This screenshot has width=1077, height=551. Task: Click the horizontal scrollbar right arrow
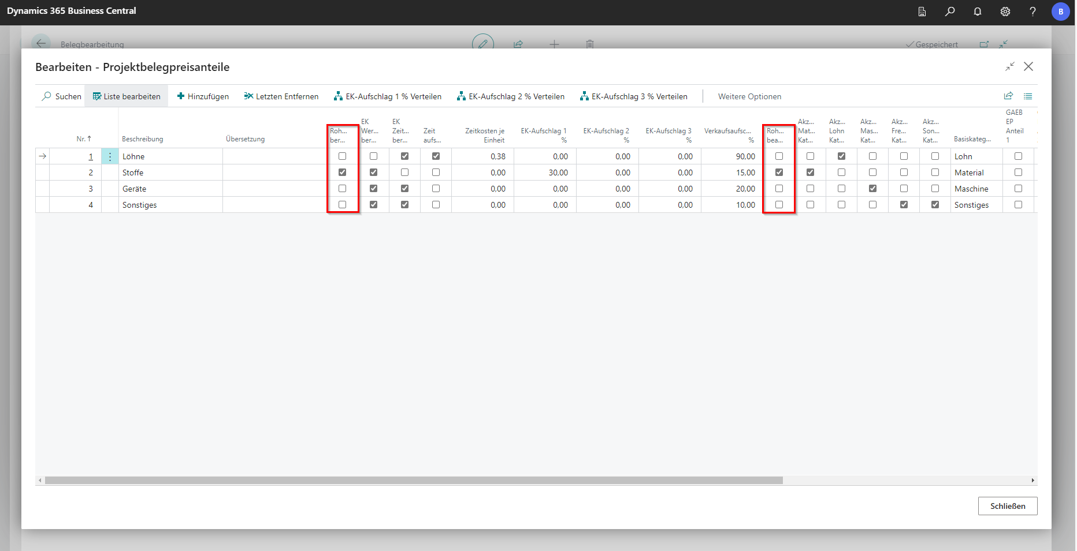pyautogui.click(x=1033, y=481)
